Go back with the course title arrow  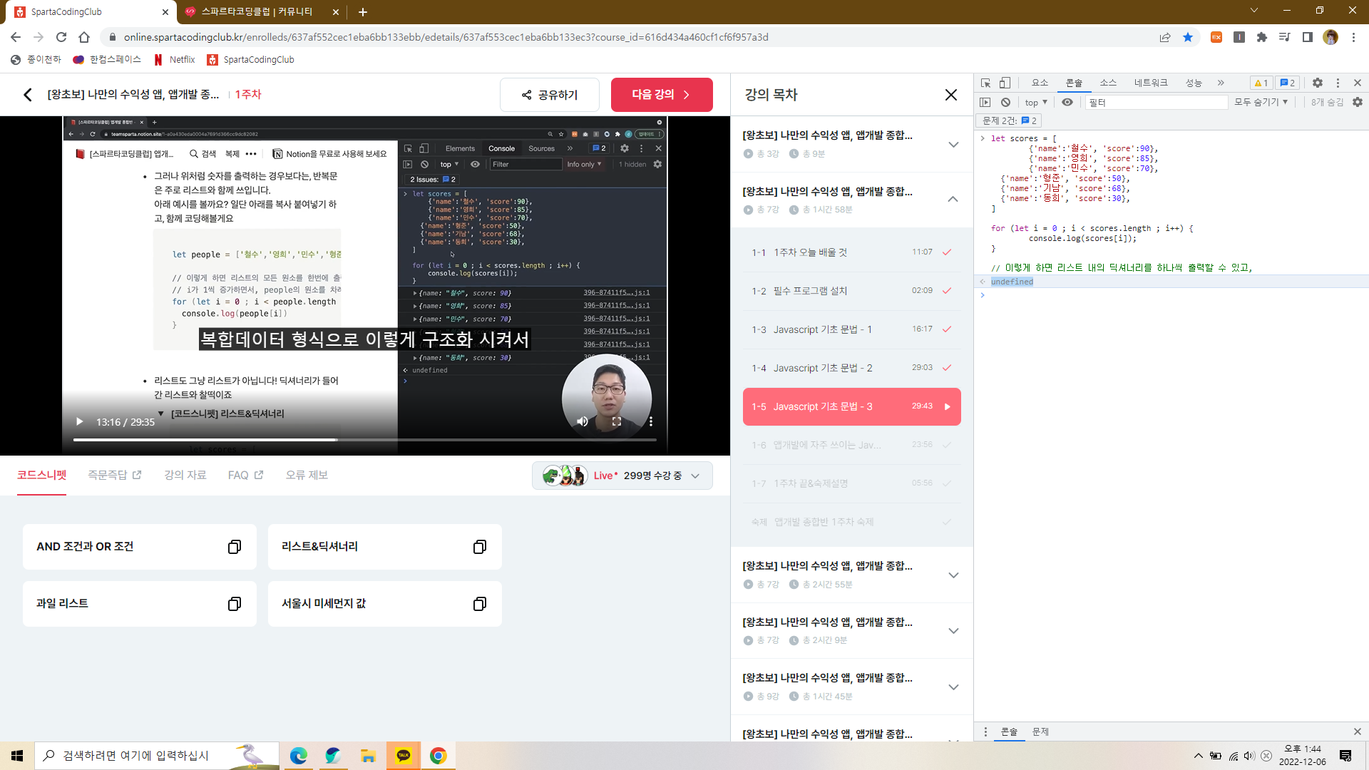click(27, 95)
